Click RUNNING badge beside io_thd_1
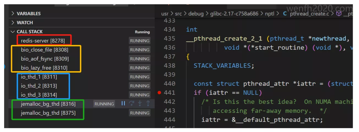Viewport: 359px width, 132px height. [x=139, y=77]
